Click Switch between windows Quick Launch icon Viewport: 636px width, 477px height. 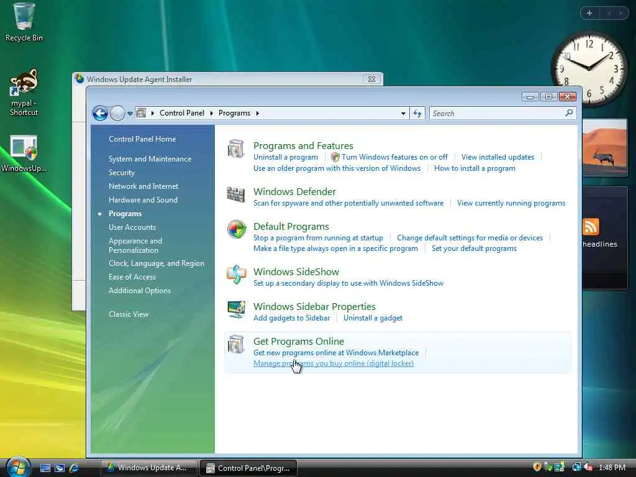click(60, 468)
